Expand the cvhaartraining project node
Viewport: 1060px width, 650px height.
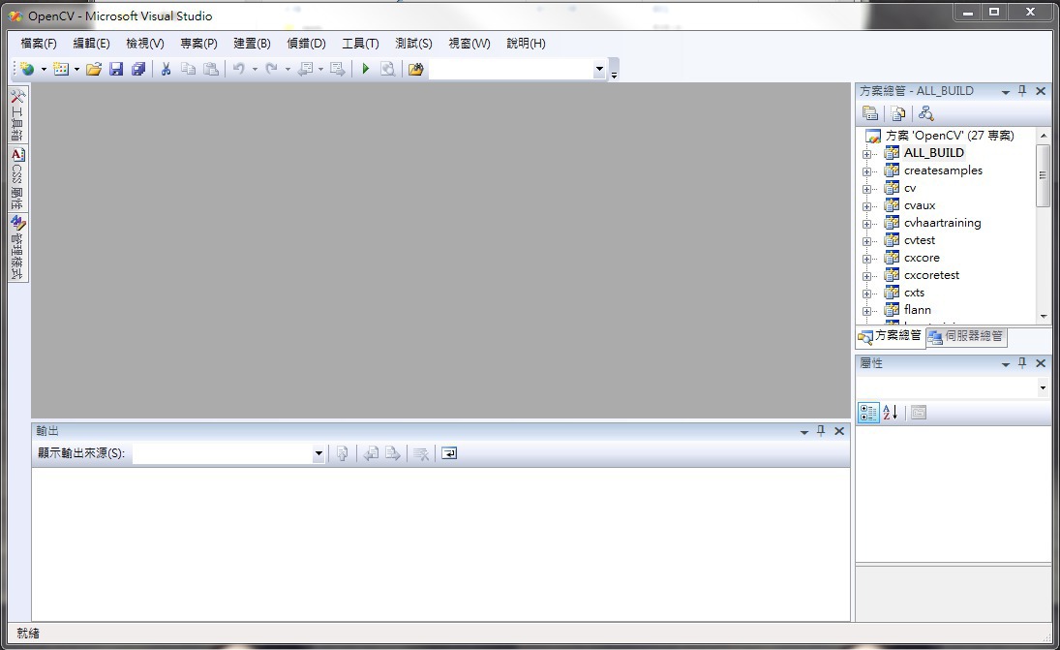866,224
